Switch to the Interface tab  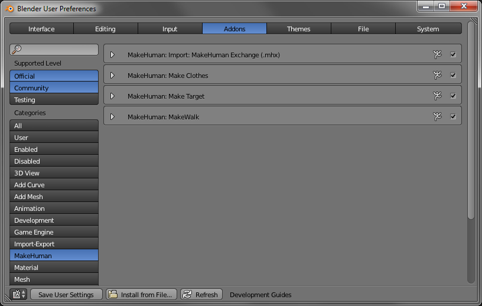[41, 28]
